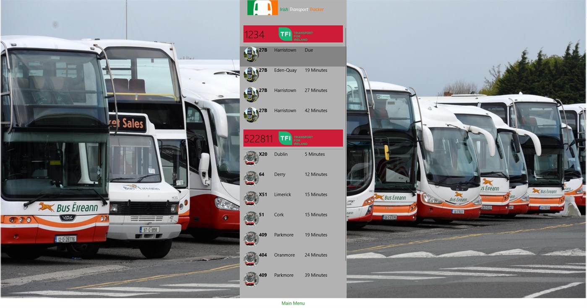Select the bus icon beside 27B Harristown Due
Screen dimensions: 587x308
click(x=251, y=54)
